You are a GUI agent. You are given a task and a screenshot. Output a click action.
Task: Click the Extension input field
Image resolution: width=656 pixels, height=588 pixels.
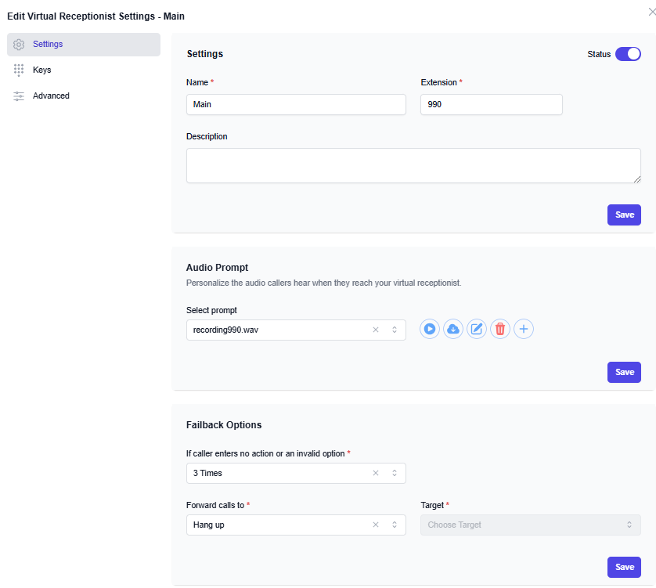tap(491, 104)
